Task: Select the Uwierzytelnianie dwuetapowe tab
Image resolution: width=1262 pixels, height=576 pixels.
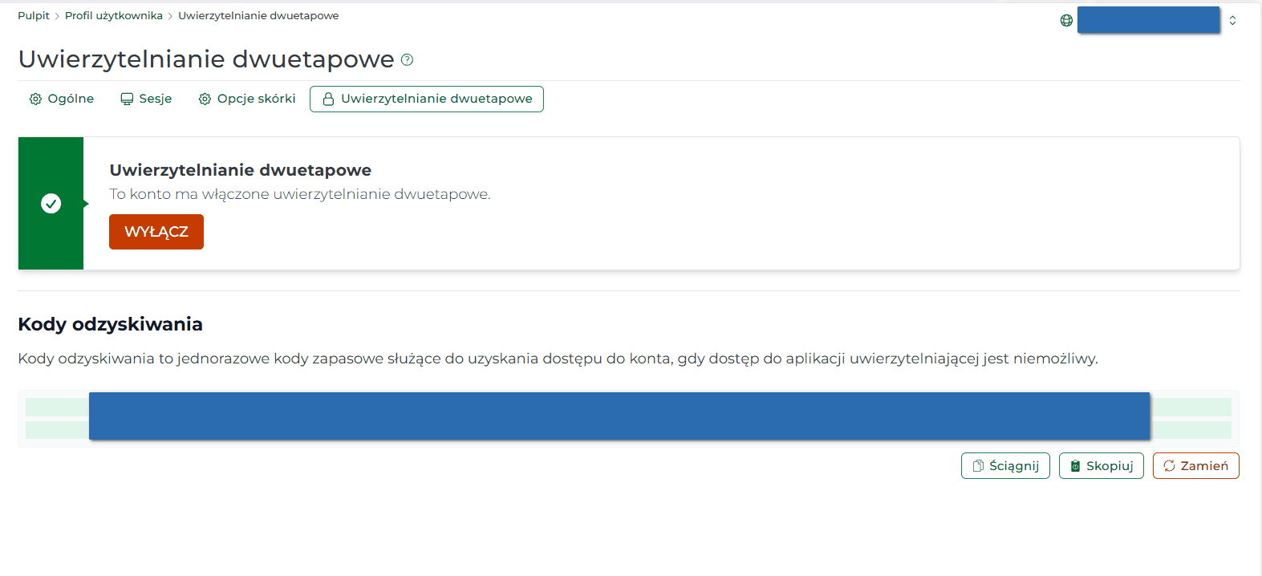Action: click(x=427, y=99)
